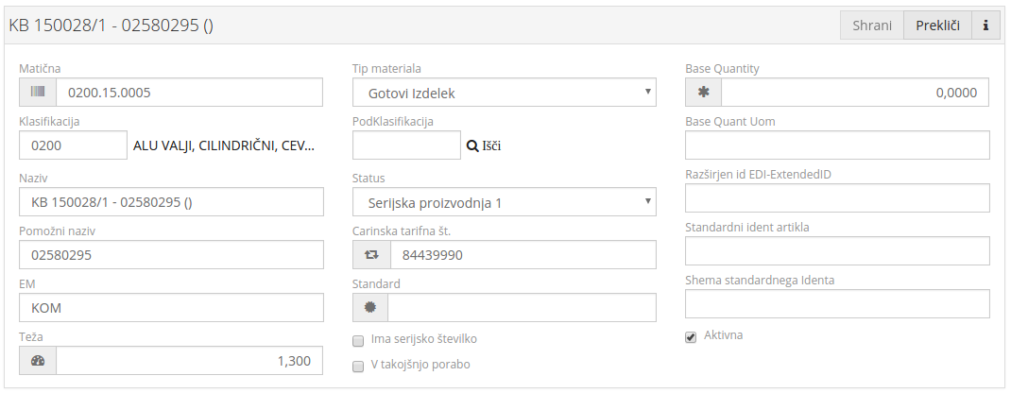Select the EM unit input field
The width and height of the screenshot is (1011, 393).
(x=171, y=308)
